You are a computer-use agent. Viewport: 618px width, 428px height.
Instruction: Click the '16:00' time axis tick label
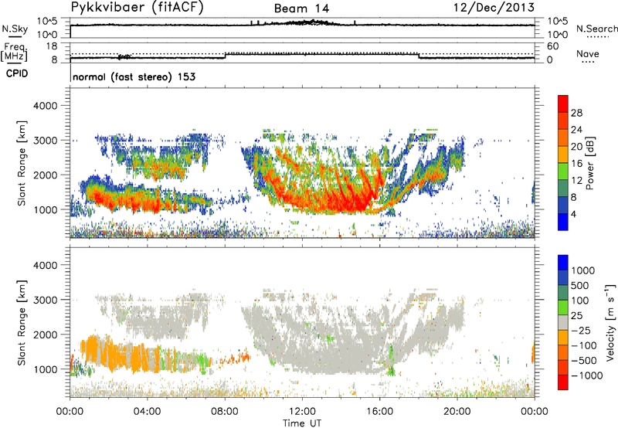379,412
